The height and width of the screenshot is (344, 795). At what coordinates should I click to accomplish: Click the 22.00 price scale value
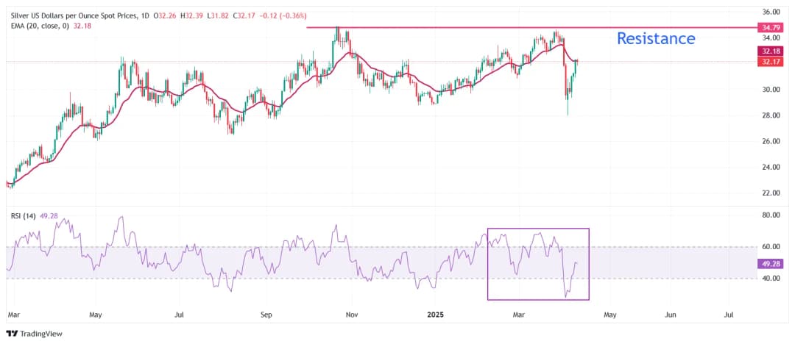771,193
